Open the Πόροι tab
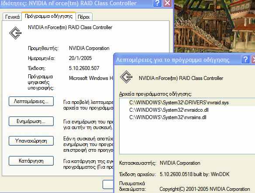 point(84,17)
